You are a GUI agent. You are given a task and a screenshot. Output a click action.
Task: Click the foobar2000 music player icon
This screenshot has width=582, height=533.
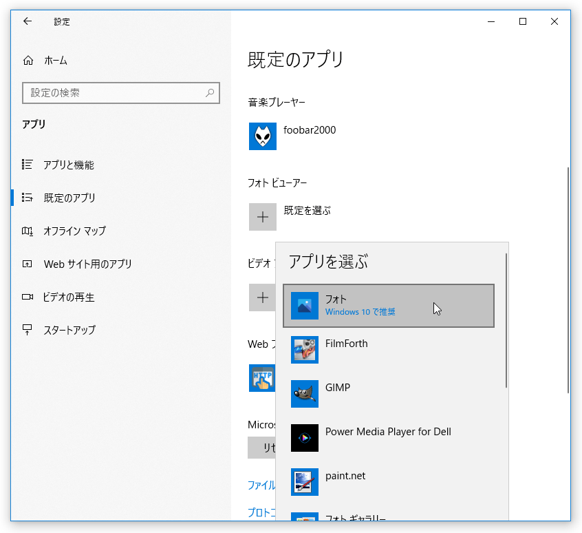(262, 136)
